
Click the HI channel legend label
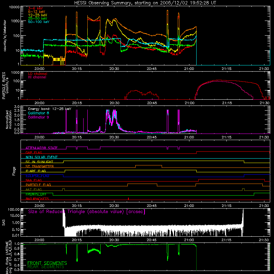point(37,77)
